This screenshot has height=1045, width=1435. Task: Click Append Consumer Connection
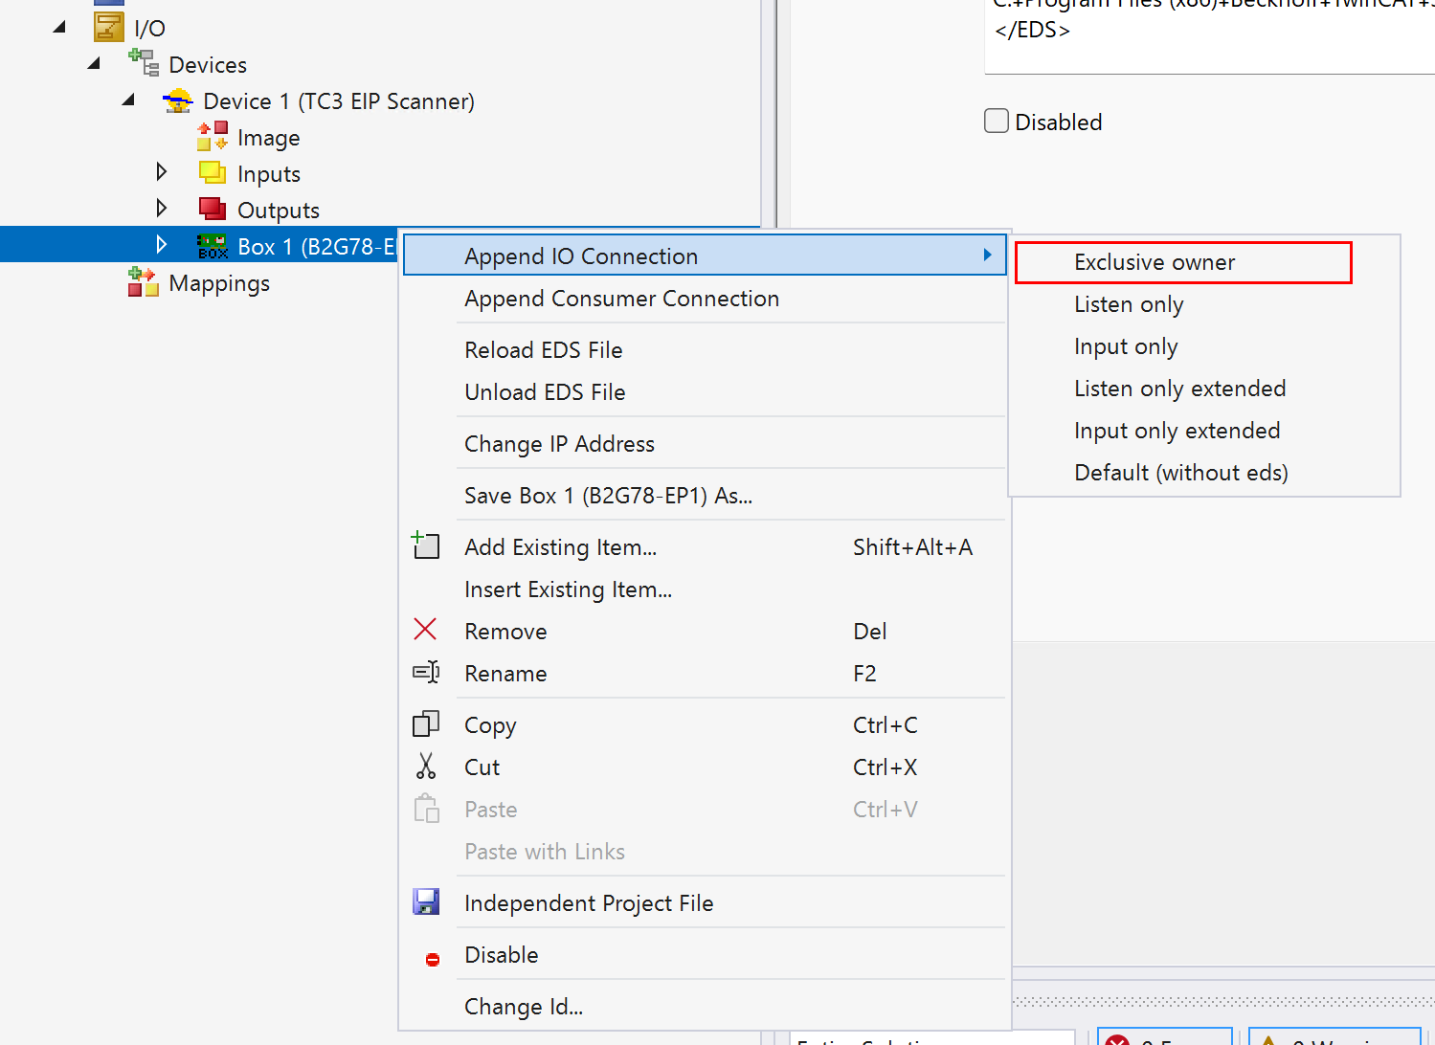tap(621, 299)
